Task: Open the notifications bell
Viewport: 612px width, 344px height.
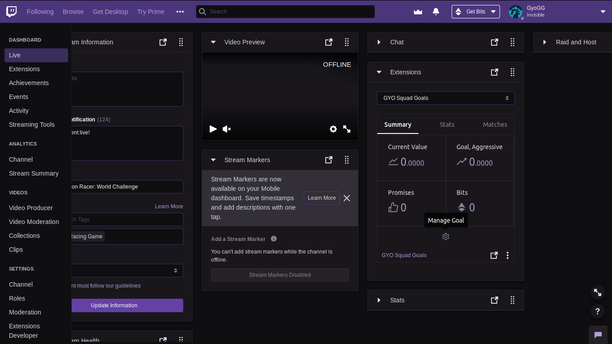Action: pos(436,12)
